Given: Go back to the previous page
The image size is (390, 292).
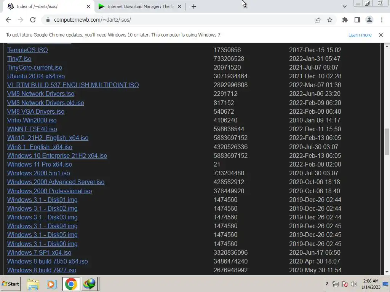Looking at the screenshot, I should [8, 20].
